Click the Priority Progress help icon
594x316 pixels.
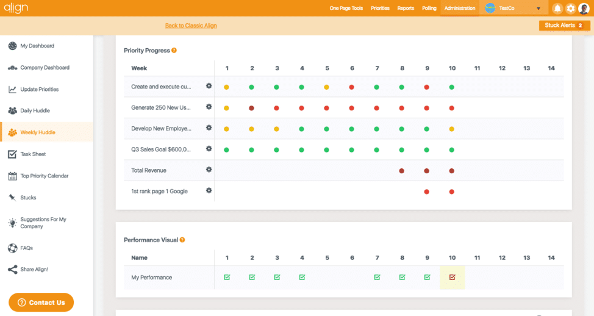(174, 50)
